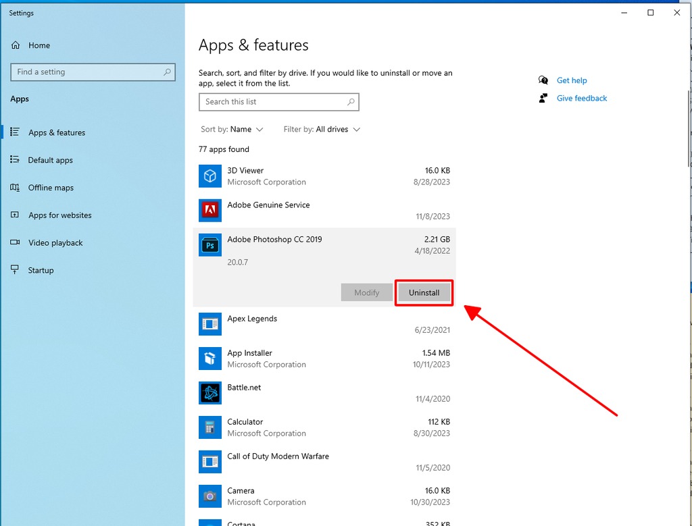The width and height of the screenshot is (692, 526).
Task: Click the magnifier in Find a setting
Action: (167, 72)
